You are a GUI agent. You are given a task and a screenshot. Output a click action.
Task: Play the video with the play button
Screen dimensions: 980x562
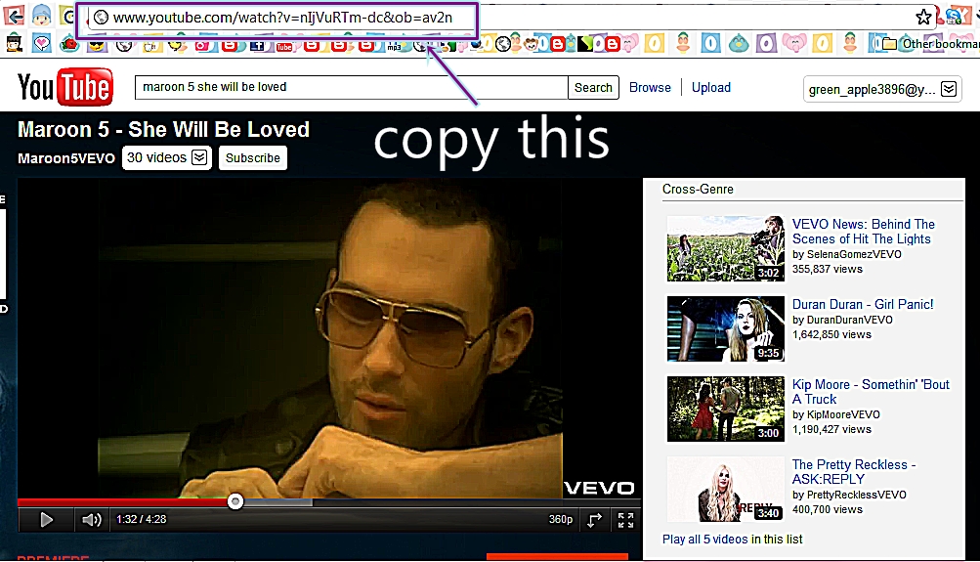(46, 520)
